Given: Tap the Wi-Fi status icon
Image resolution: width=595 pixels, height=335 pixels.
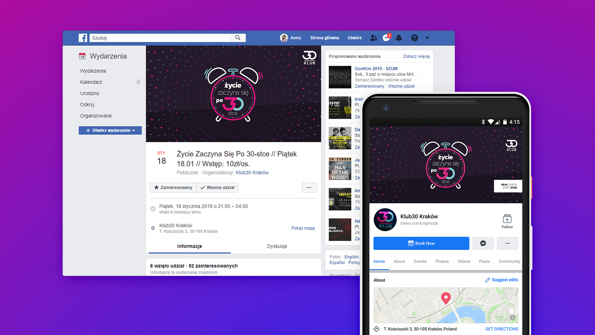Looking at the screenshot, I should (491, 122).
